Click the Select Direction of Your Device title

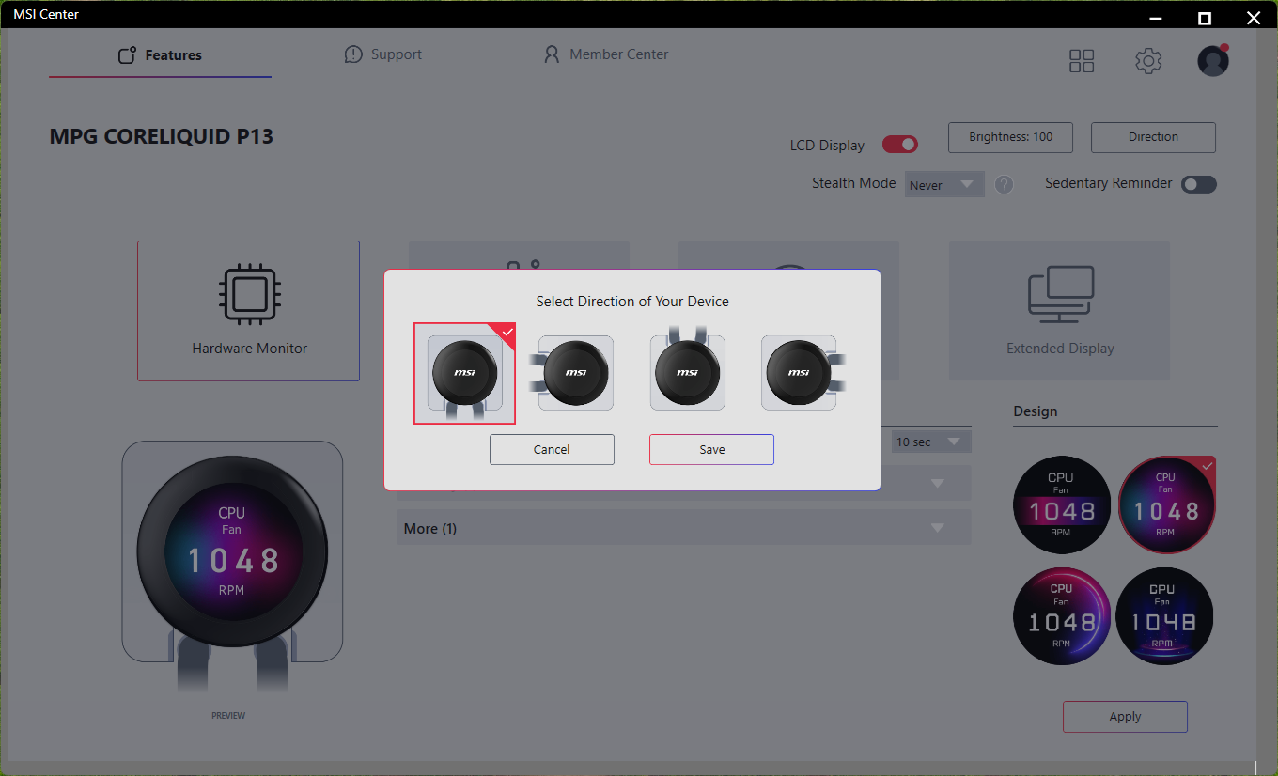(632, 302)
